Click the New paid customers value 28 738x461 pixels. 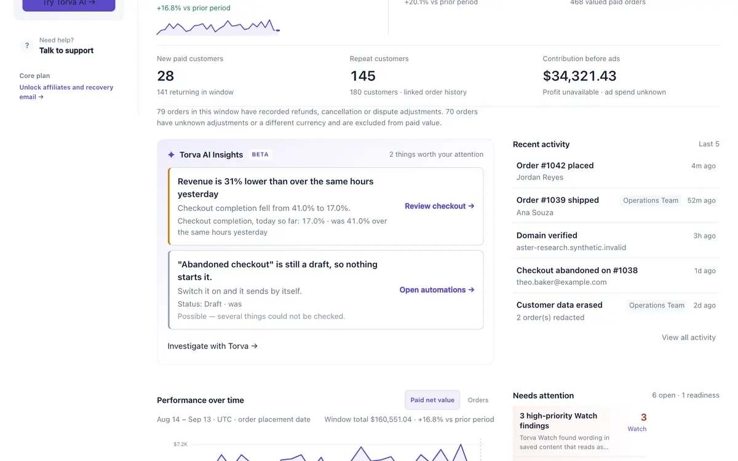[165, 76]
